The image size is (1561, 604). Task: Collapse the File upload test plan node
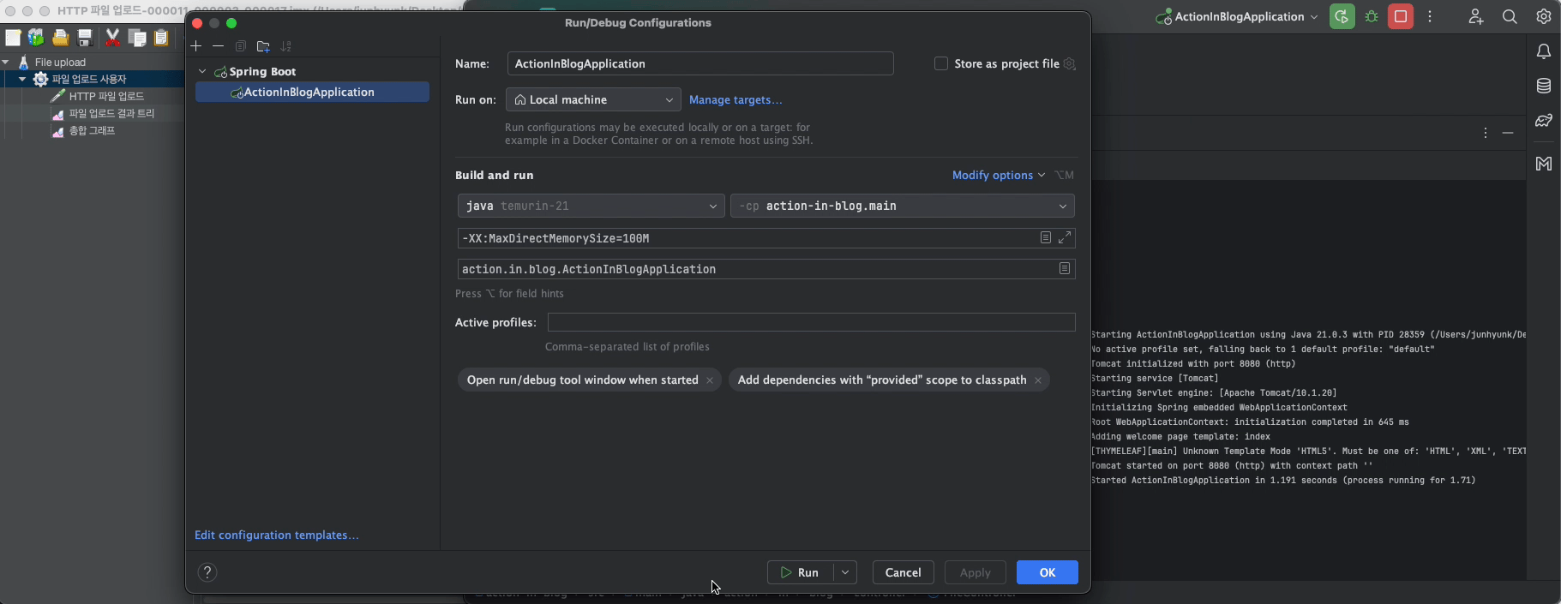(6, 62)
